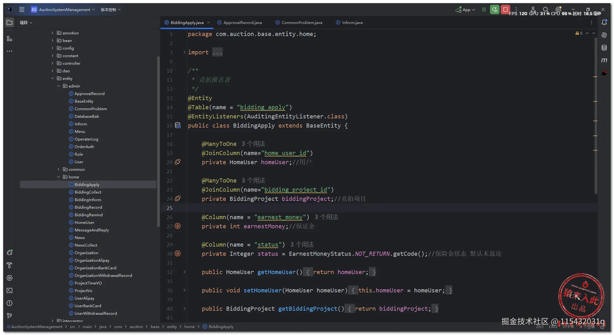Screen dimensions: 614x335
Task: Open the Debug tool window
Action: click(x=9, y=253)
